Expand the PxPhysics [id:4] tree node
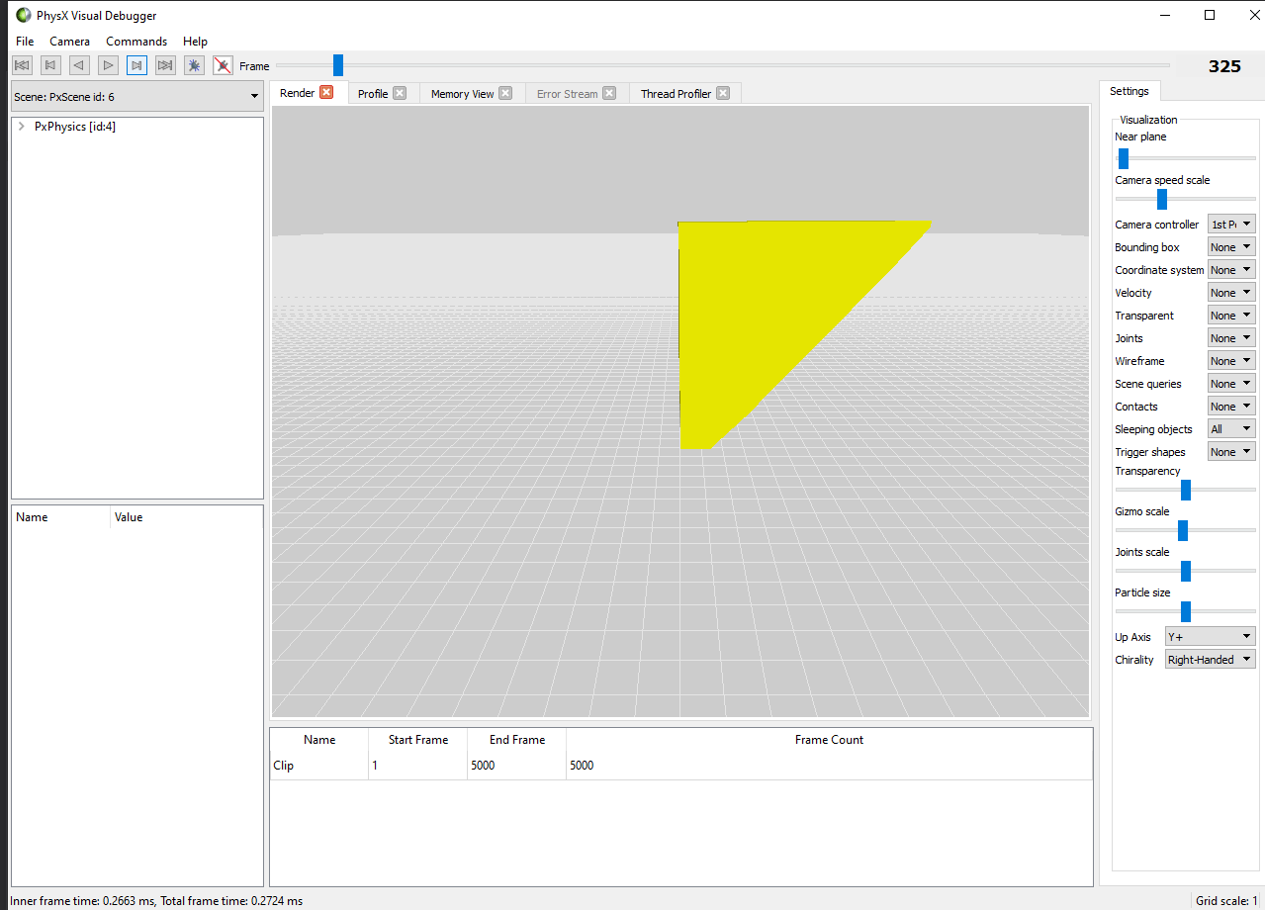 [x=21, y=127]
